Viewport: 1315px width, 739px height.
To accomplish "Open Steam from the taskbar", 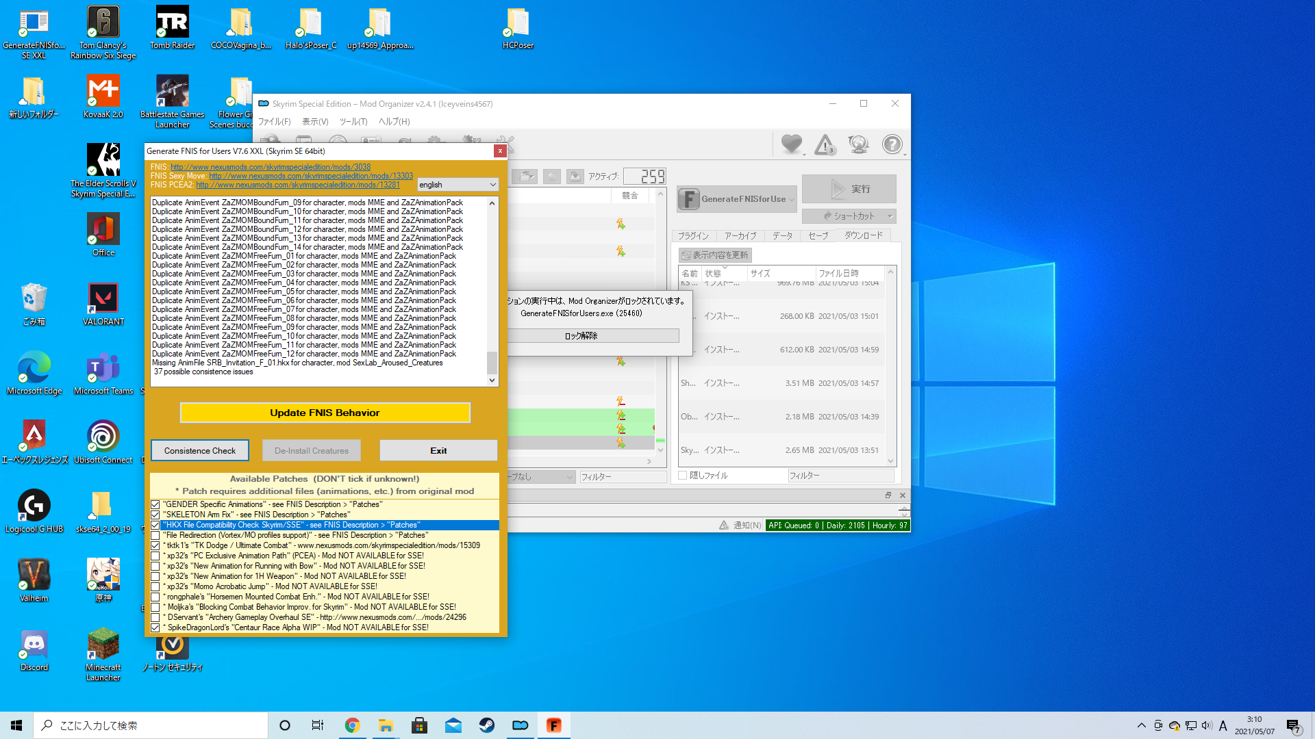I will (x=487, y=725).
